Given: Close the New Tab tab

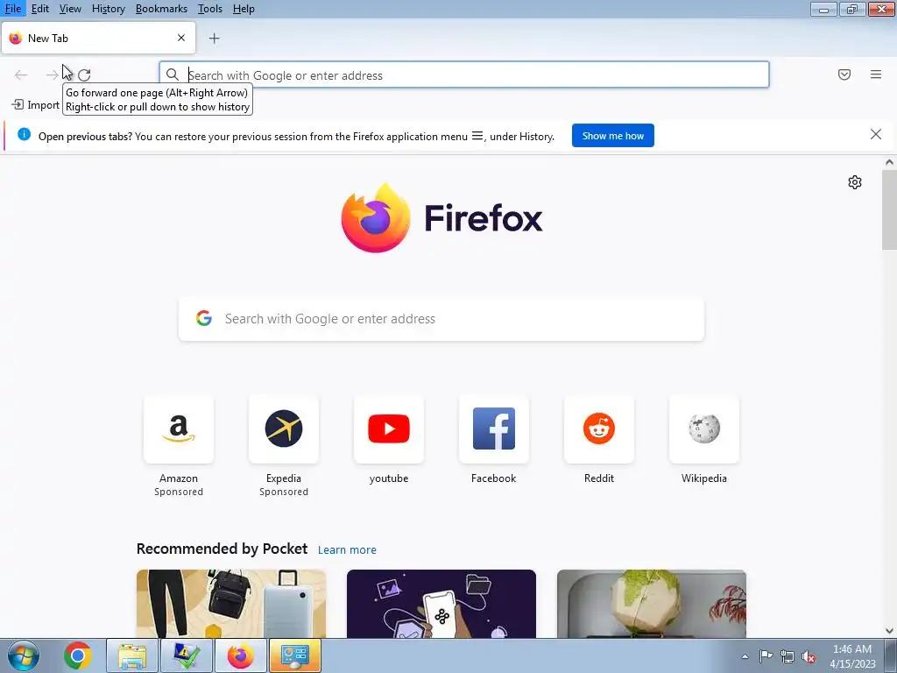Looking at the screenshot, I should click(x=181, y=38).
